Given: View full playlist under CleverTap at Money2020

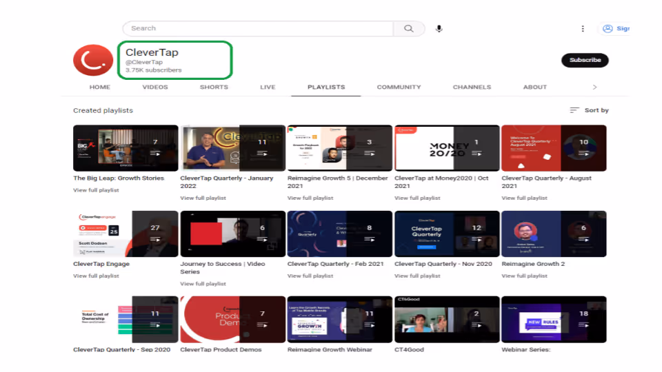Looking at the screenshot, I should 418,198.
